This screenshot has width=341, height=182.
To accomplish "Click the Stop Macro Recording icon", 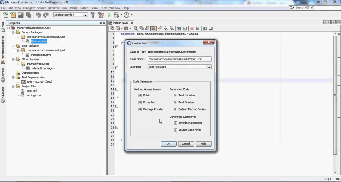I will pos(198,28).
